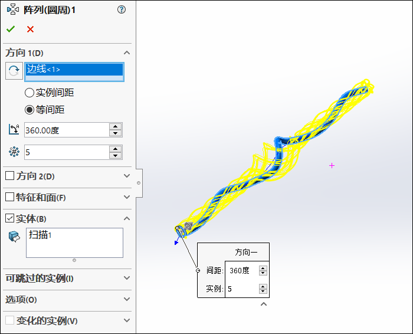Collapse 方向 1(D) section
This screenshot has width=413, height=334.
pos(127,53)
